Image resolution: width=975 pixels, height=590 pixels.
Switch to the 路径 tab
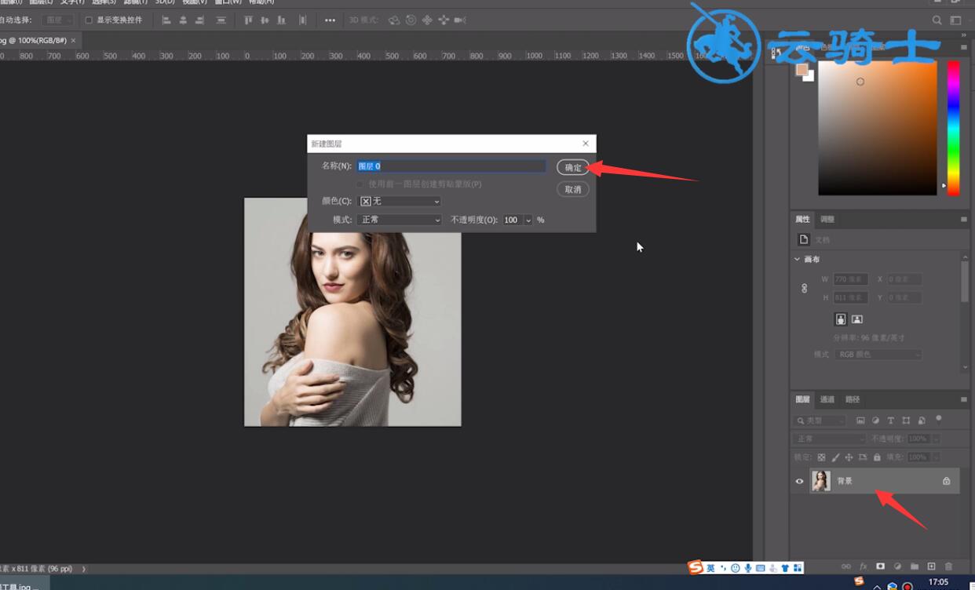coord(853,399)
